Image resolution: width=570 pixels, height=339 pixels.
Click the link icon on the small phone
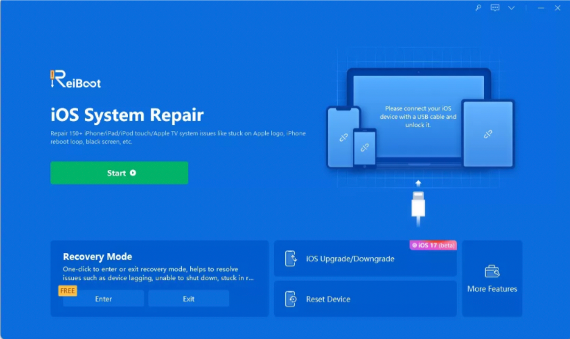coord(365,148)
